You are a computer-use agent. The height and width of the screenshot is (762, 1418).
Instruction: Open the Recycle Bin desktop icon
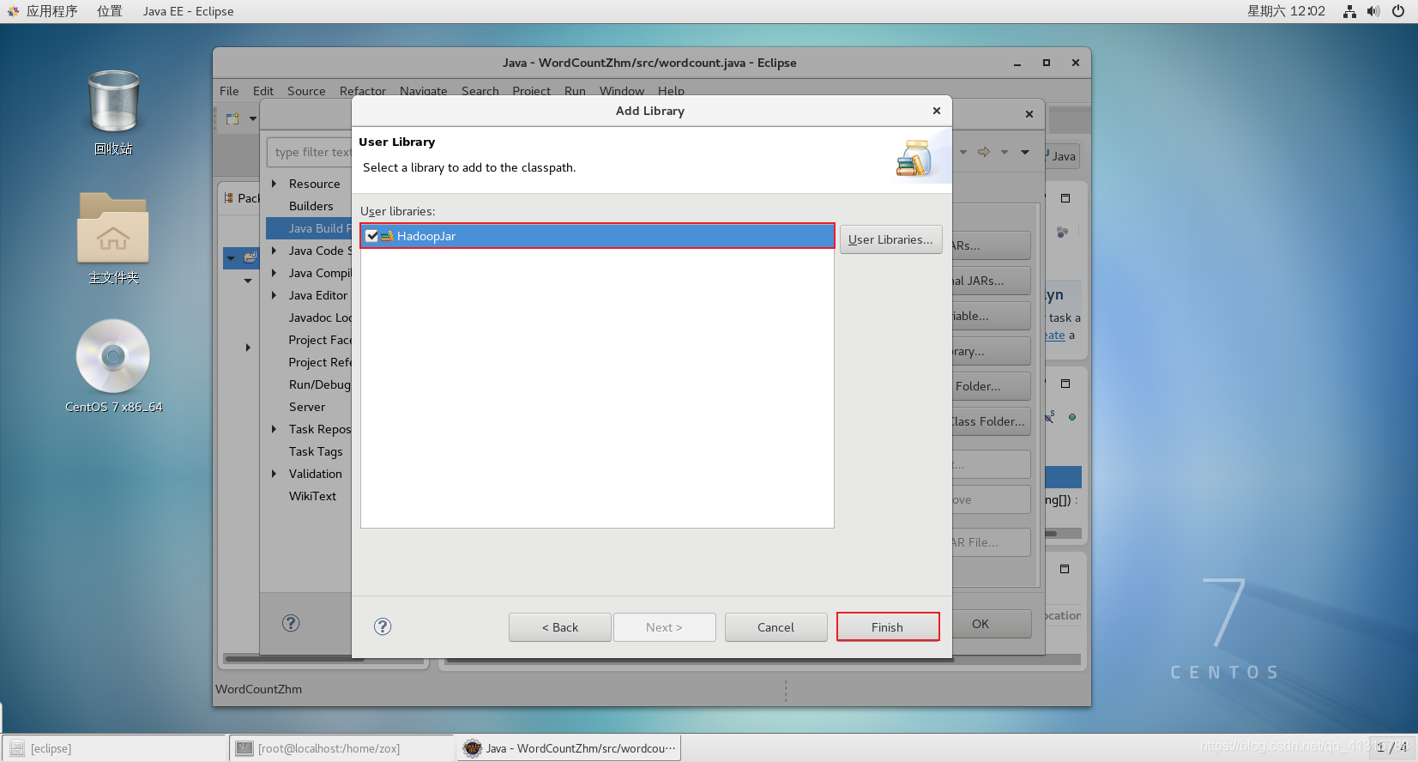click(x=113, y=103)
